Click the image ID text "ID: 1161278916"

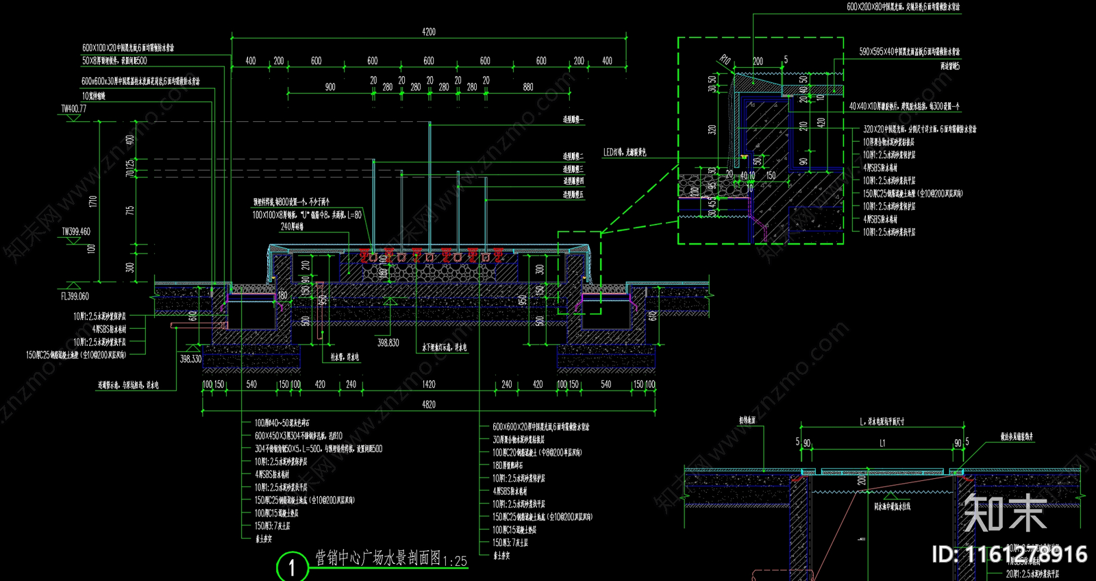1010,554
